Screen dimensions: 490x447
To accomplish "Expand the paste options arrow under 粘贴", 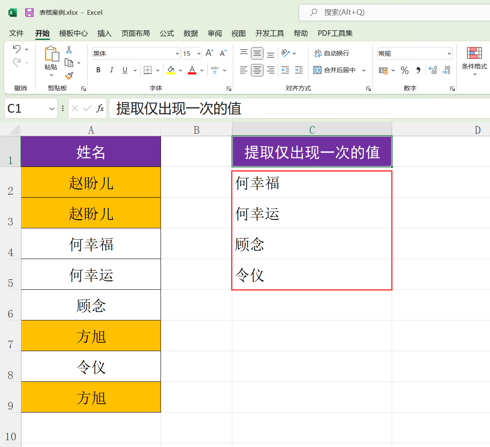I will point(51,75).
